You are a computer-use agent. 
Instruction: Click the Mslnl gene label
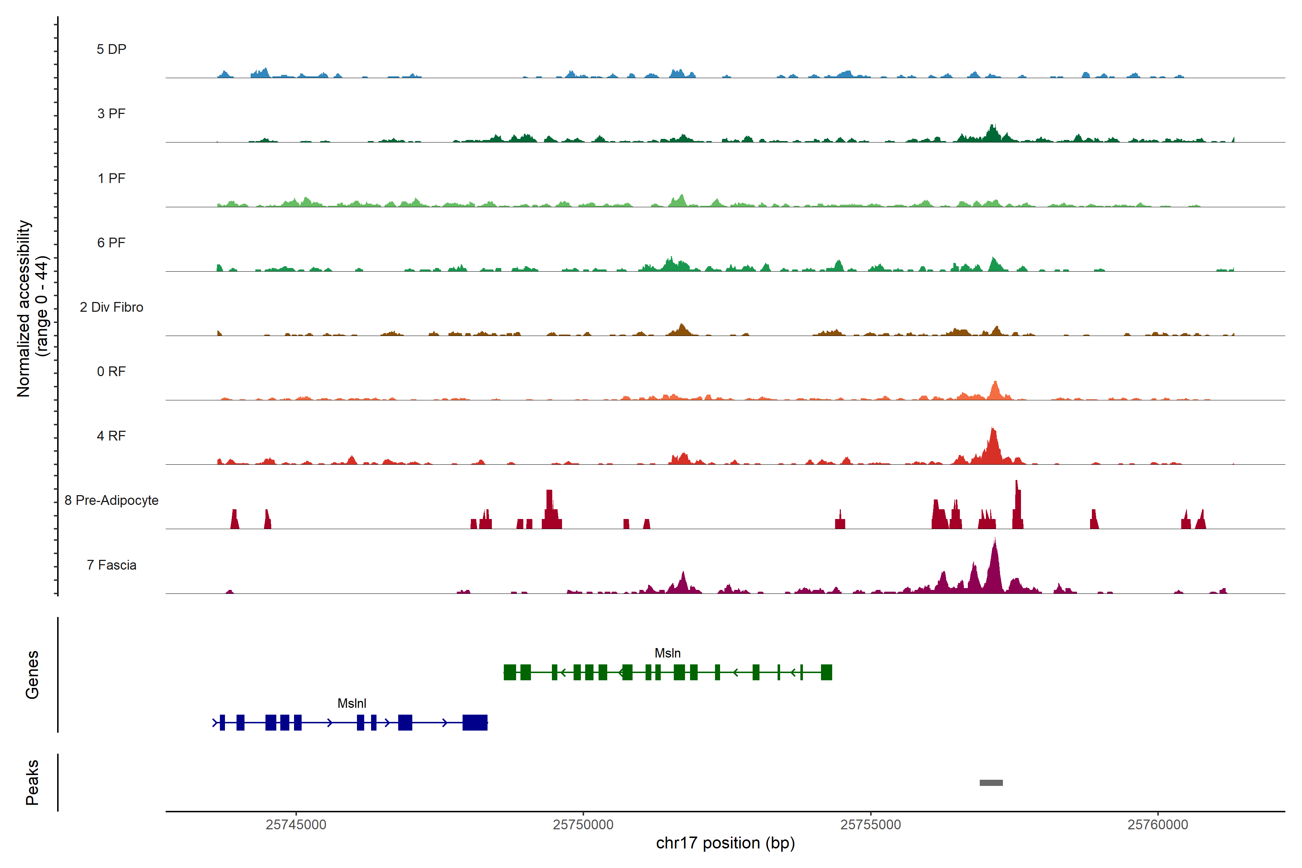coord(352,703)
